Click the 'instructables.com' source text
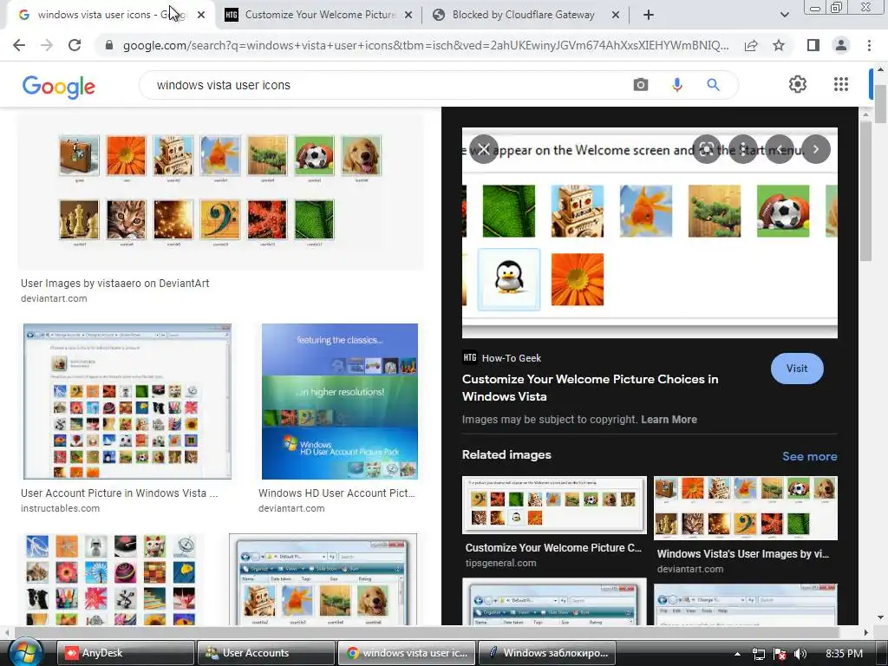The width and height of the screenshot is (888, 666). pyautogui.click(x=60, y=508)
